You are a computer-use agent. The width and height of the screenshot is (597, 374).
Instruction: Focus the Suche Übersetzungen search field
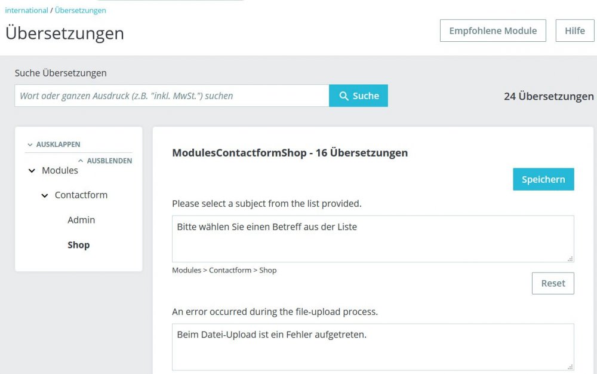click(x=172, y=96)
